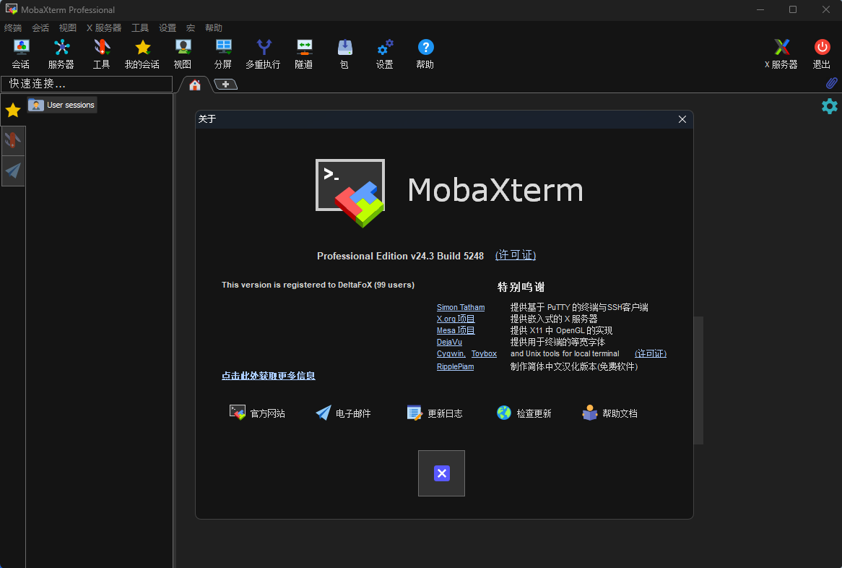The height and width of the screenshot is (568, 842).
Task: Open the 设置 menu in menu bar
Action: pyautogui.click(x=168, y=28)
